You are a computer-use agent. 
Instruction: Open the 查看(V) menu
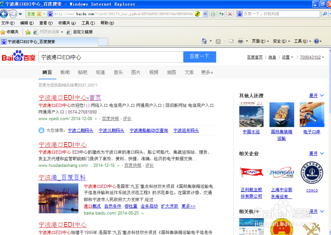coord(46,23)
